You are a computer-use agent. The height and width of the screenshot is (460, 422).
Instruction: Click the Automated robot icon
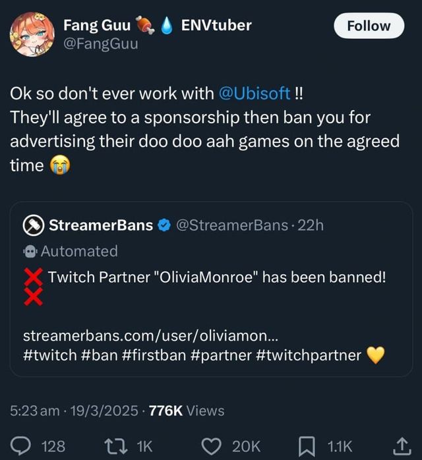(30, 251)
